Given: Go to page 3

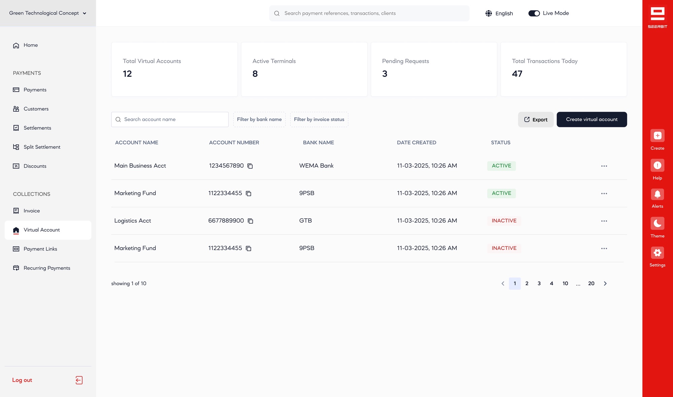Looking at the screenshot, I should pyautogui.click(x=539, y=284).
